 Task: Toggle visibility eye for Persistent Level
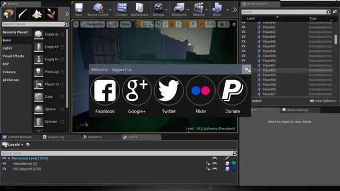click(4, 158)
